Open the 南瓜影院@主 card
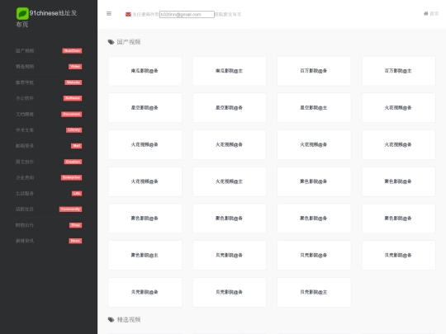446x334 pixels. 230,71
